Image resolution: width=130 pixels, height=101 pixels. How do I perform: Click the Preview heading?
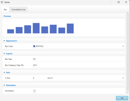tap(7, 16)
